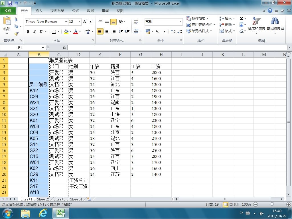Image resolution: width=292 pixels, height=219 pixels.
Task: Center the cell text horizontally
Action: pyautogui.click(x=107, y=31)
